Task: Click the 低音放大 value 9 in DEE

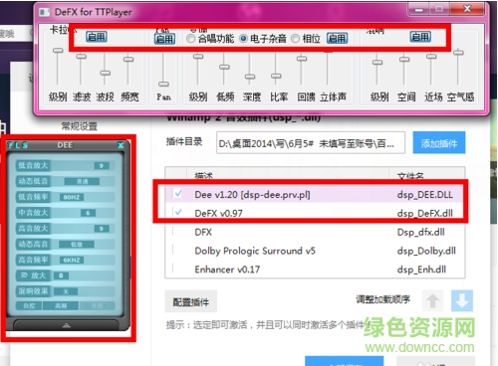Action: click(102, 165)
